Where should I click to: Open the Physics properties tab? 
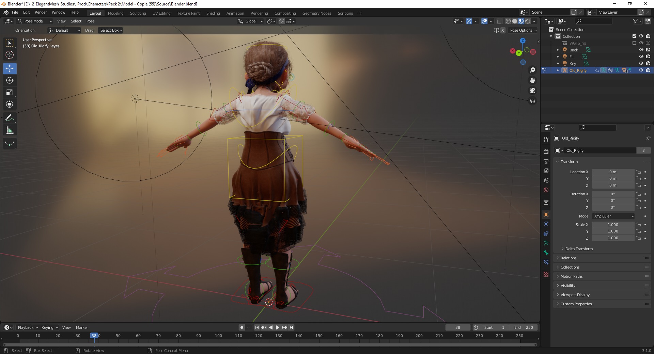pyautogui.click(x=546, y=224)
